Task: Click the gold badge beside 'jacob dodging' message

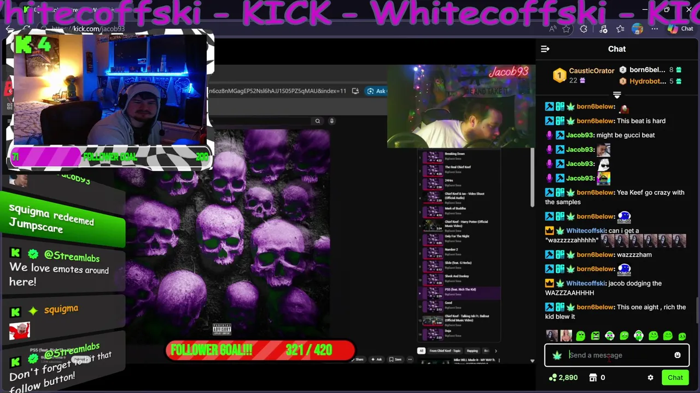Action: tap(550, 283)
